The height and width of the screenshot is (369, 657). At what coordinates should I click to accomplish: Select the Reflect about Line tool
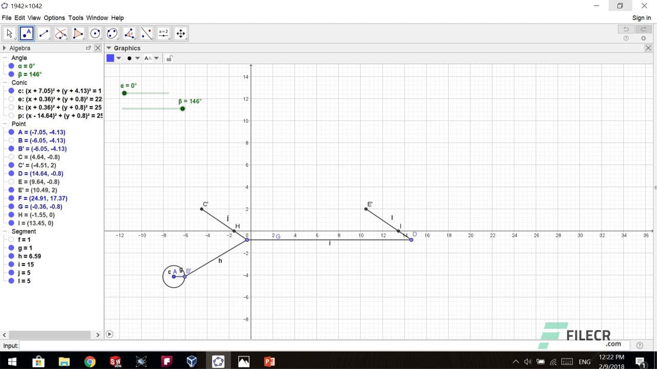click(x=147, y=33)
